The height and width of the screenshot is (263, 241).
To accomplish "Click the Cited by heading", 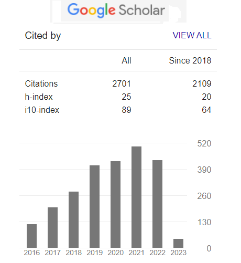I will (x=43, y=36).
